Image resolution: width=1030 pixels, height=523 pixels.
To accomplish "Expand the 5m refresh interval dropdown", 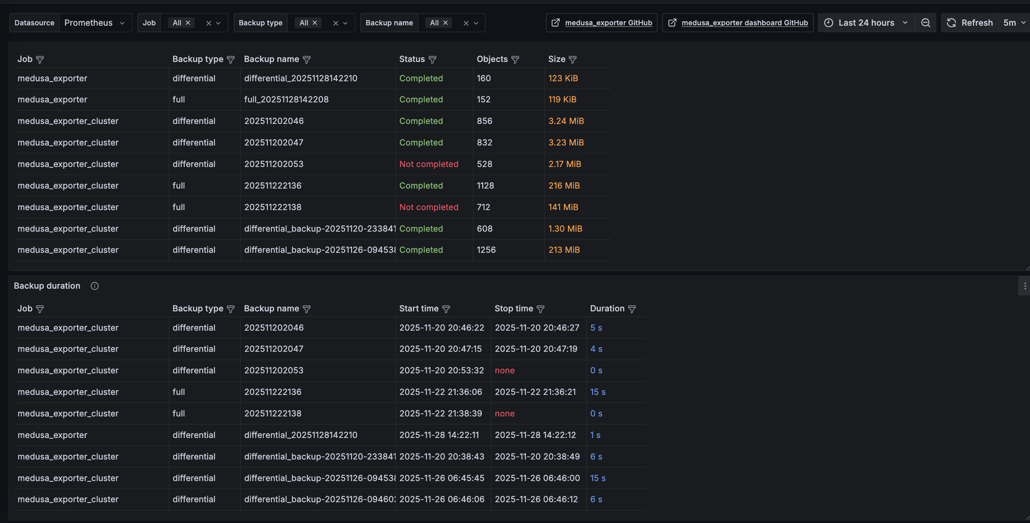I will pos(1014,23).
